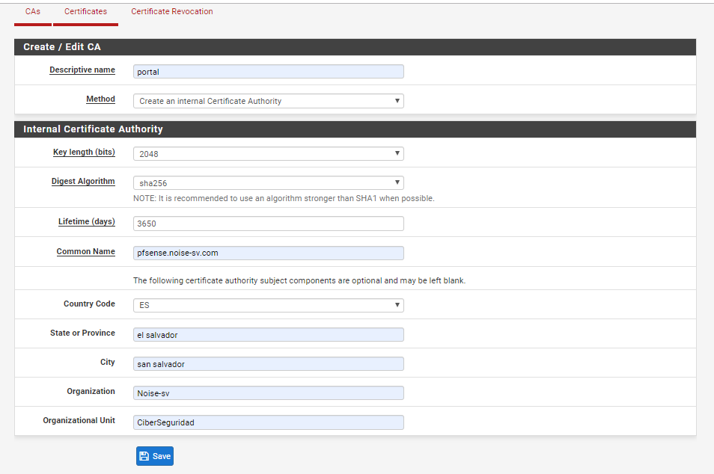Expand the Country Code dropdown
Image resolution: width=714 pixels, height=474 pixels.
point(268,305)
